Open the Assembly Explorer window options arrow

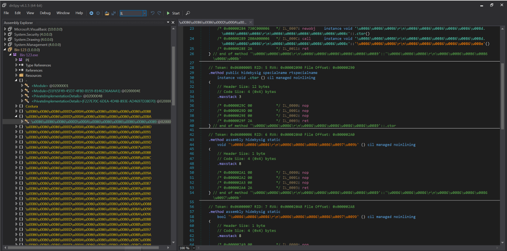(168, 23)
